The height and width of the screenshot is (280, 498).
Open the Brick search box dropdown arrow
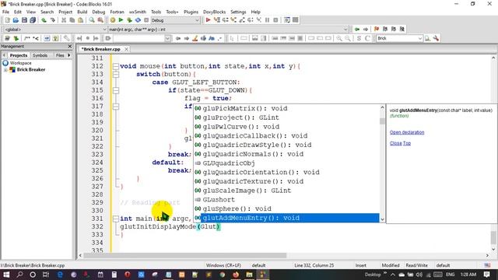click(x=420, y=38)
